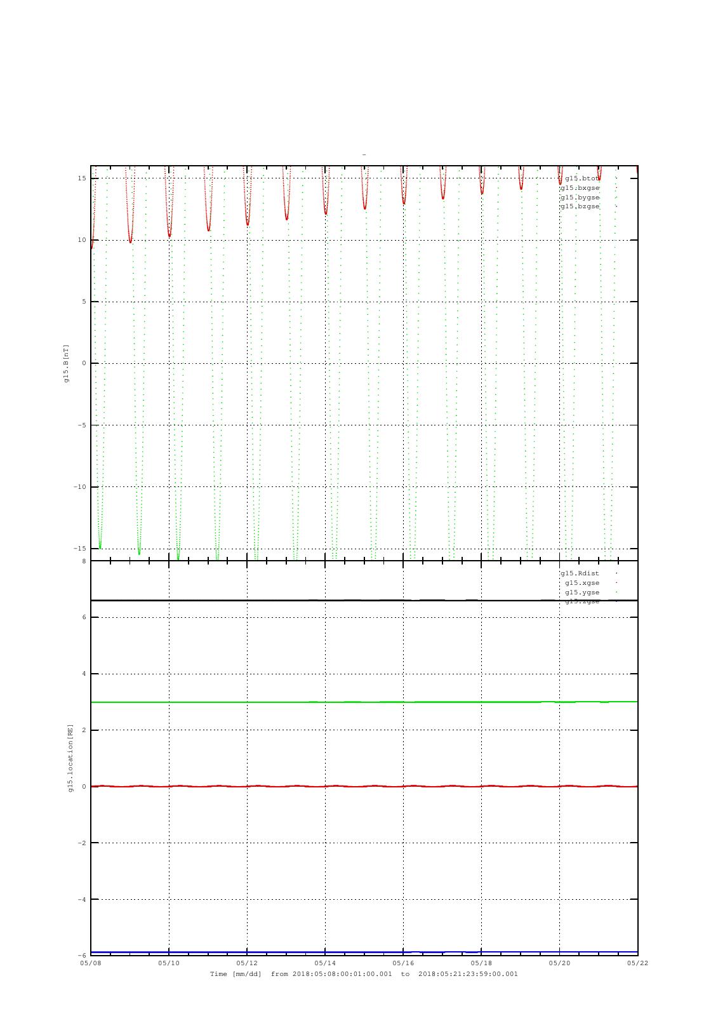Select the g15.bzgse legend label

pyautogui.click(x=580, y=206)
